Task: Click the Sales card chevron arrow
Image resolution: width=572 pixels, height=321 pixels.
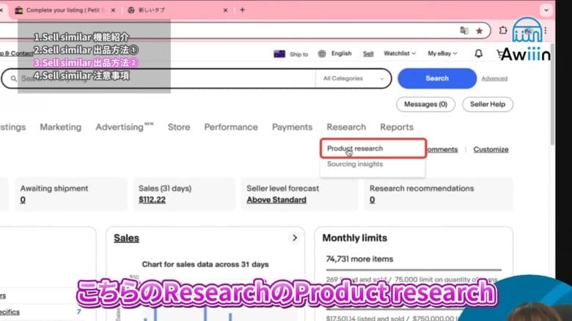Action: pyautogui.click(x=294, y=238)
